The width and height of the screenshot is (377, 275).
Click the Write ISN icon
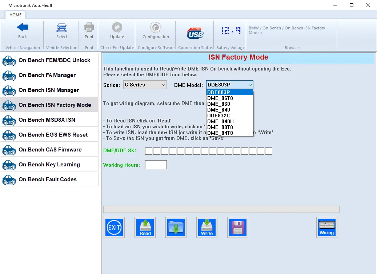click(x=207, y=227)
